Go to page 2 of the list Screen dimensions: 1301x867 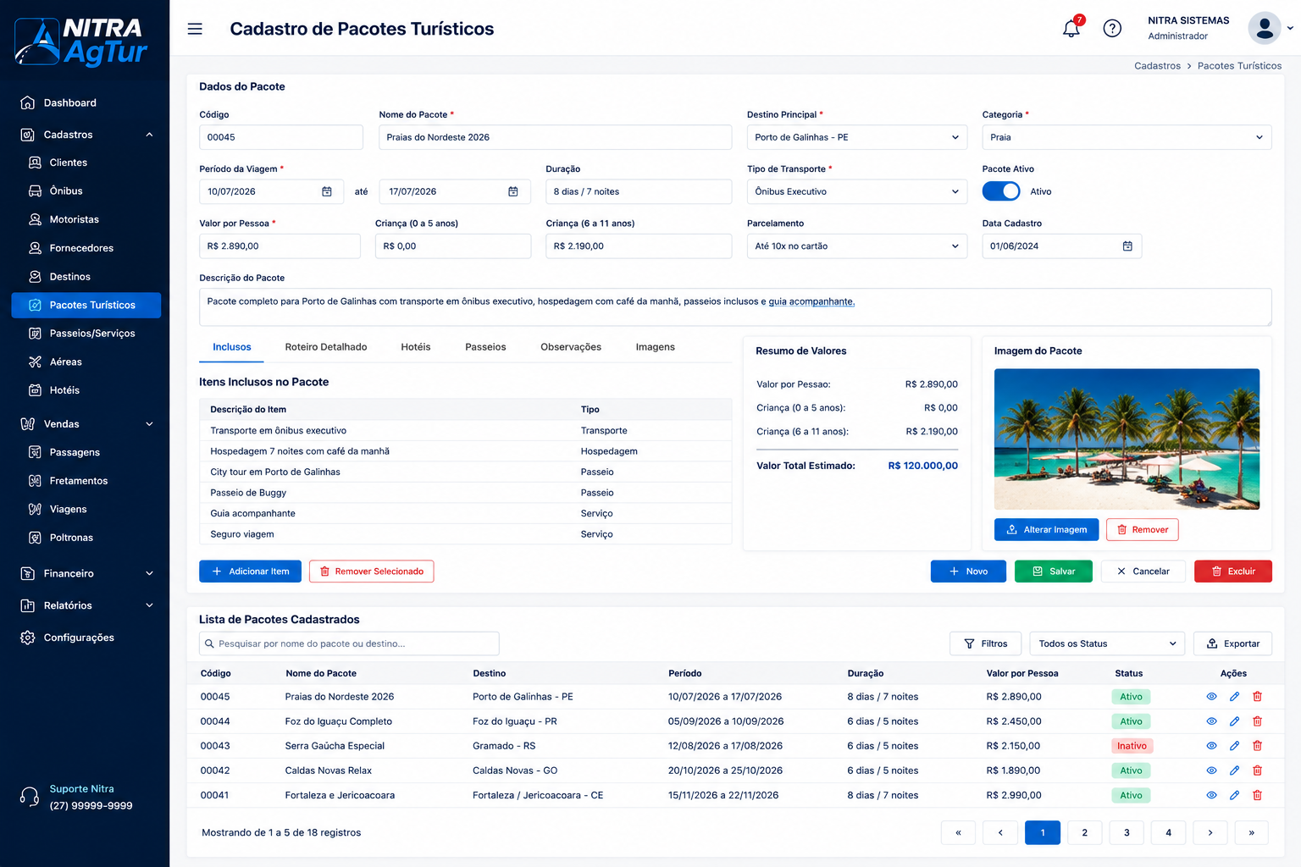coord(1084,832)
